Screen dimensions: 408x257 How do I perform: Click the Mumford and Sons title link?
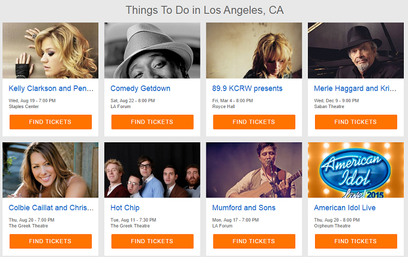(x=244, y=208)
